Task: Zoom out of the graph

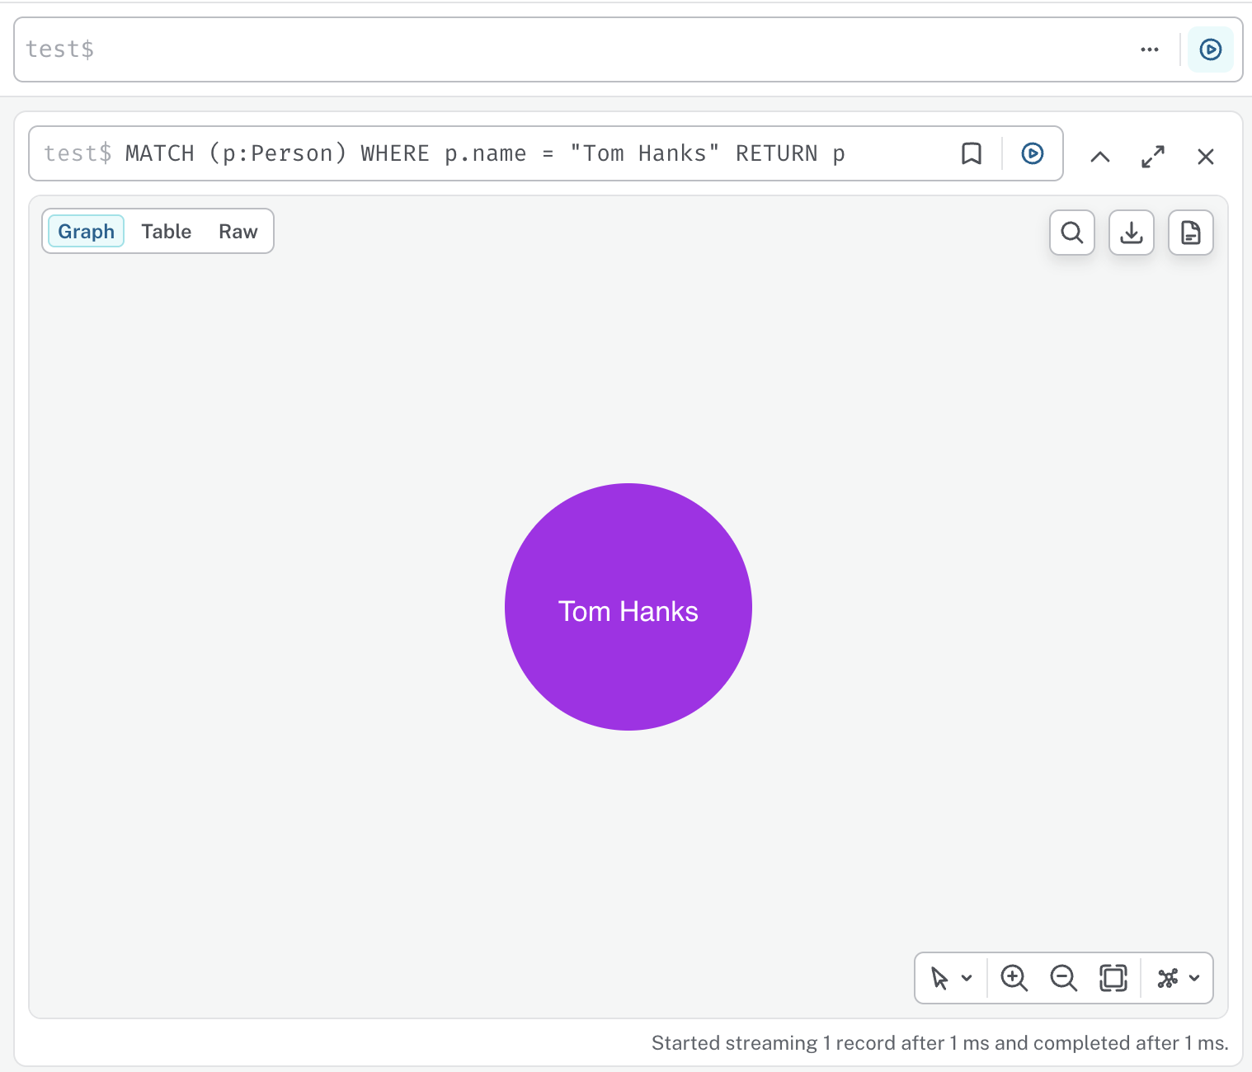Action: (1063, 978)
